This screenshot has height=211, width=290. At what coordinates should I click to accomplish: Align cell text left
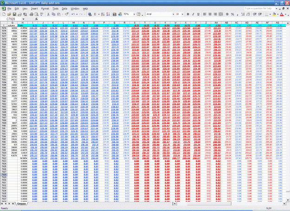205,14
